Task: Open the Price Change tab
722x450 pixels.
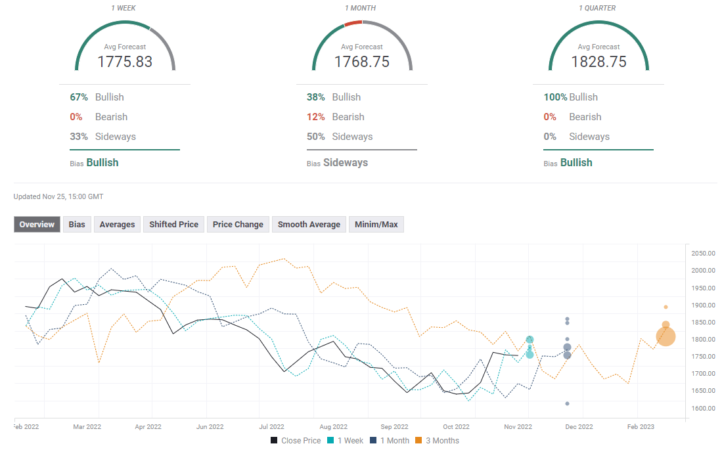Action: pyautogui.click(x=238, y=225)
